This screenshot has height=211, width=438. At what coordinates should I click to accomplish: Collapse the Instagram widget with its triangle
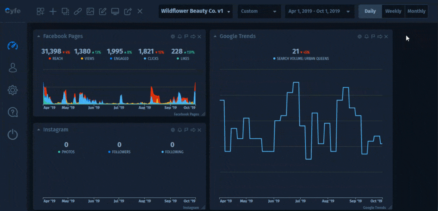(38, 130)
